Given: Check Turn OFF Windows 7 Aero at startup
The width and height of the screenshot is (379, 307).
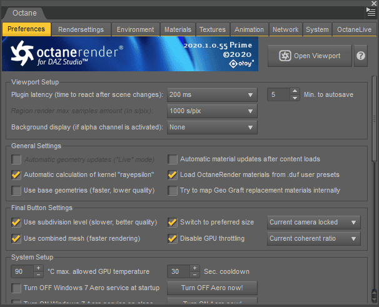Looking at the screenshot, I should pos(16,288).
